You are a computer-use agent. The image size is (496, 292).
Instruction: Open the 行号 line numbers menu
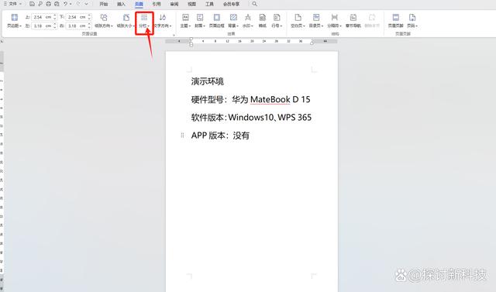[277, 21]
